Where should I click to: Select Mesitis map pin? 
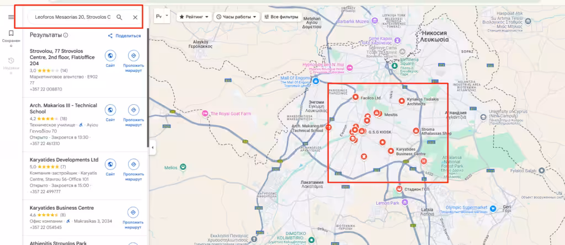click(377, 113)
